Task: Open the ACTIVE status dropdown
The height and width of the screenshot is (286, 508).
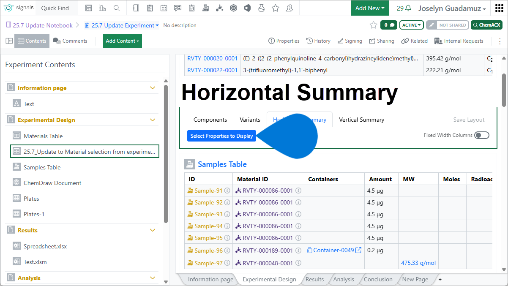Action: coord(412,25)
